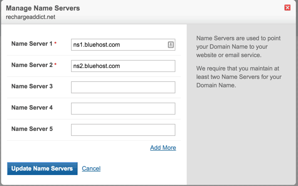The width and height of the screenshot is (298, 186).
Task: Click the empty Name Server 3 field
Action: (123, 87)
